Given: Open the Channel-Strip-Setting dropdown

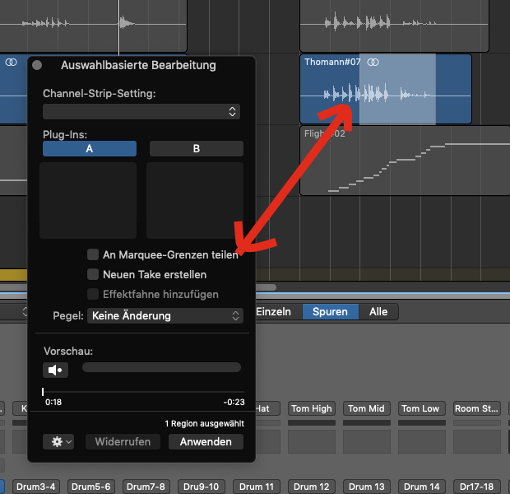Looking at the screenshot, I should [141, 111].
